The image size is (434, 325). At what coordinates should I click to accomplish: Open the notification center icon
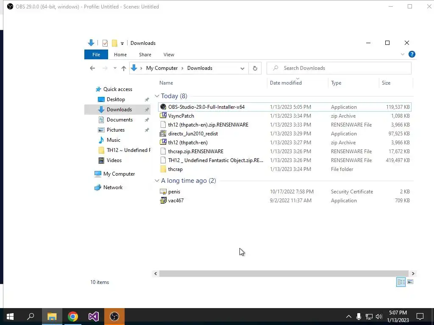(x=420, y=317)
